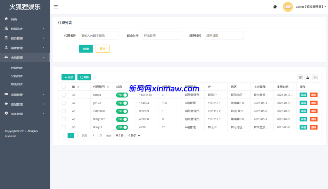Click the admin avatar picture

click(x=288, y=7)
